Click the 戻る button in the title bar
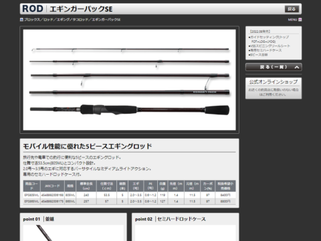The width and height of the screenshot is (321, 241). click(x=292, y=9)
